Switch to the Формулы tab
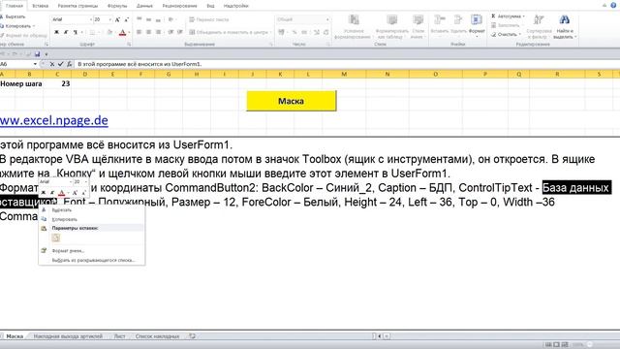The height and width of the screenshot is (349, 620). tap(117, 6)
